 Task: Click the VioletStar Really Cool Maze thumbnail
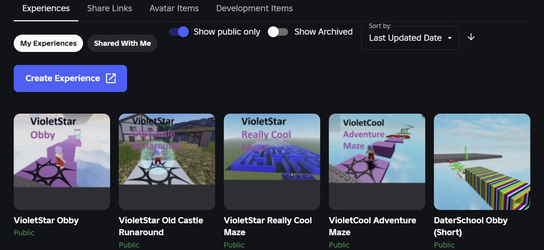click(272, 161)
